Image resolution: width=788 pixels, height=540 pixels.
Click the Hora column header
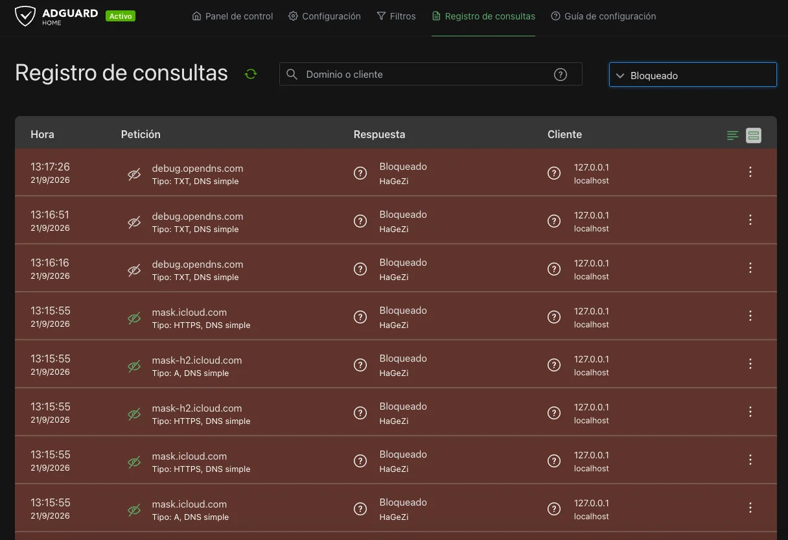pyautogui.click(x=42, y=134)
